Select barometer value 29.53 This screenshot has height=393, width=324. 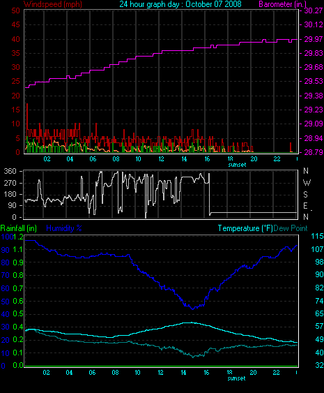314,81
